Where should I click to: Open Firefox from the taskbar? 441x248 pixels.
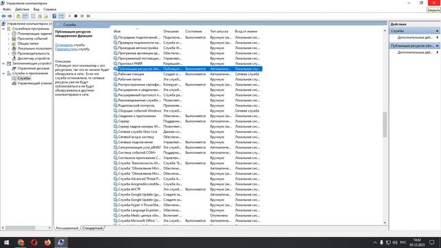click(x=48, y=242)
